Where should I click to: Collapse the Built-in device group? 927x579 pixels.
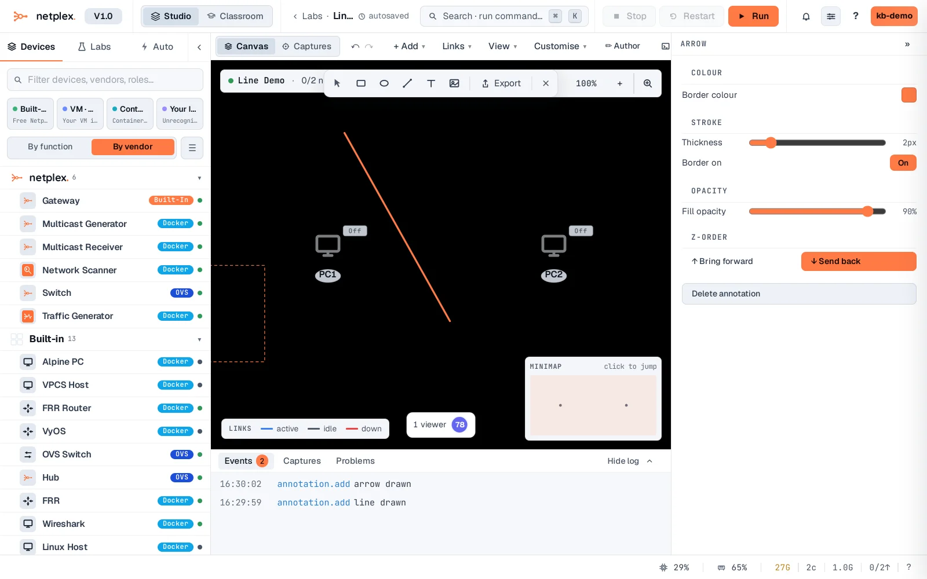(199, 339)
